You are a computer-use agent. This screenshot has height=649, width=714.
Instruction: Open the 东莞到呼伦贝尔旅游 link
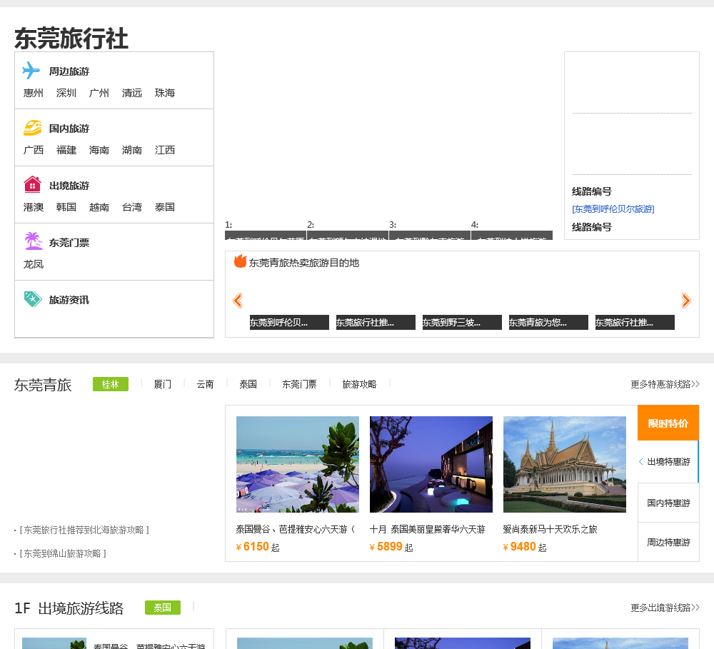[613, 209]
